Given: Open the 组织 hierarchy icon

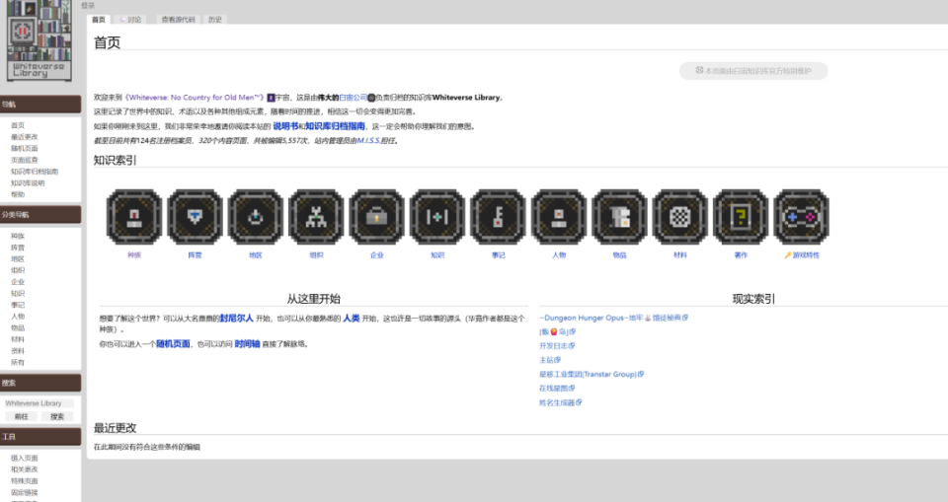Looking at the screenshot, I should point(316,217).
